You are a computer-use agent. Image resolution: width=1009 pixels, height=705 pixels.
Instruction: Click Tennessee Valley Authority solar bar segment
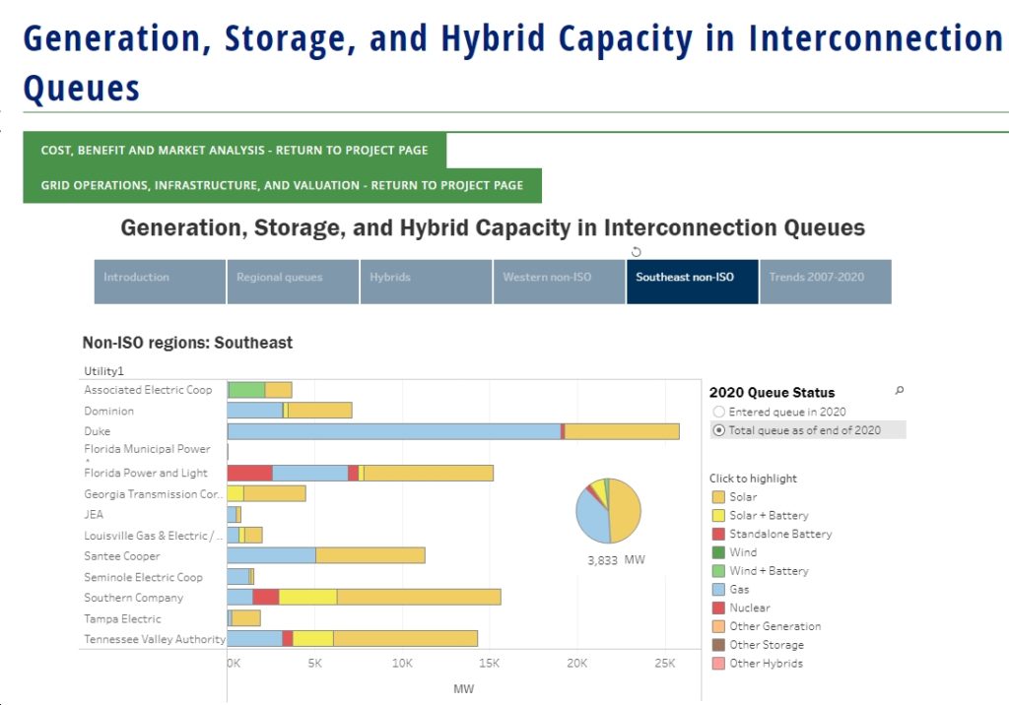[x=405, y=639]
